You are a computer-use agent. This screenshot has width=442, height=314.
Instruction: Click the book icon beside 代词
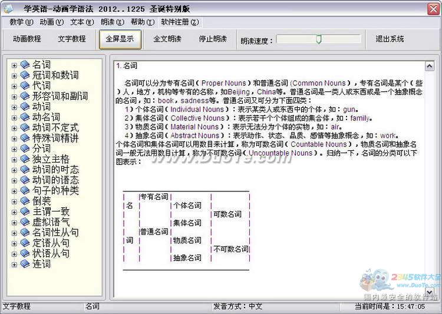coord(25,86)
